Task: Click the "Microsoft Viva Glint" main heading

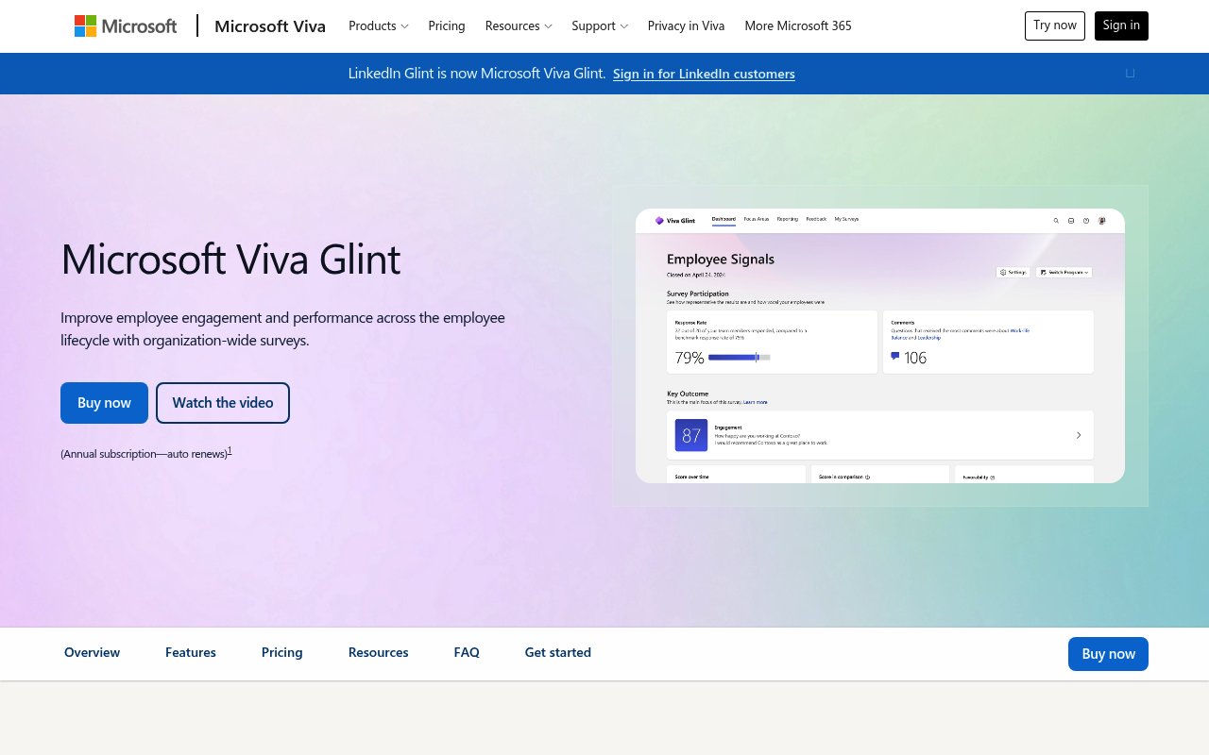Action: 230,259
